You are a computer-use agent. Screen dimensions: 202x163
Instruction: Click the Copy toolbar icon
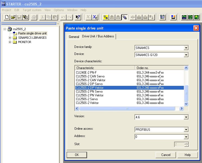click(x=49, y=17)
